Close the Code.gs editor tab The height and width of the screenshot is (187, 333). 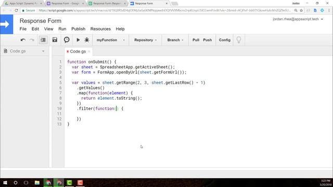coord(89,51)
